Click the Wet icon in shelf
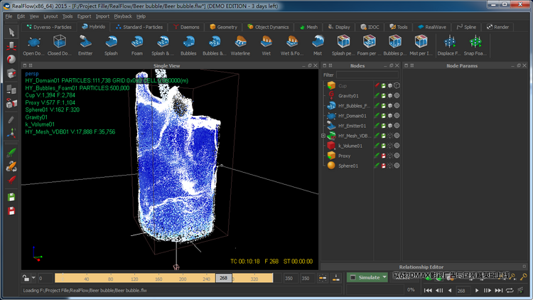This screenshot has width=533, height=300. click(266, 45)
